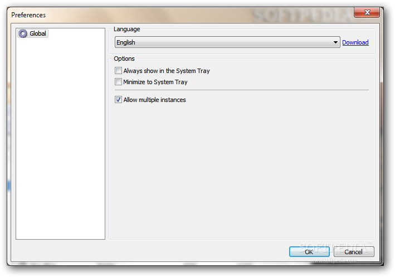This screenshot has width=395, height=277.
Task: Uncheck the Allow multiple instances checkbox
Action: click(118, 100)
